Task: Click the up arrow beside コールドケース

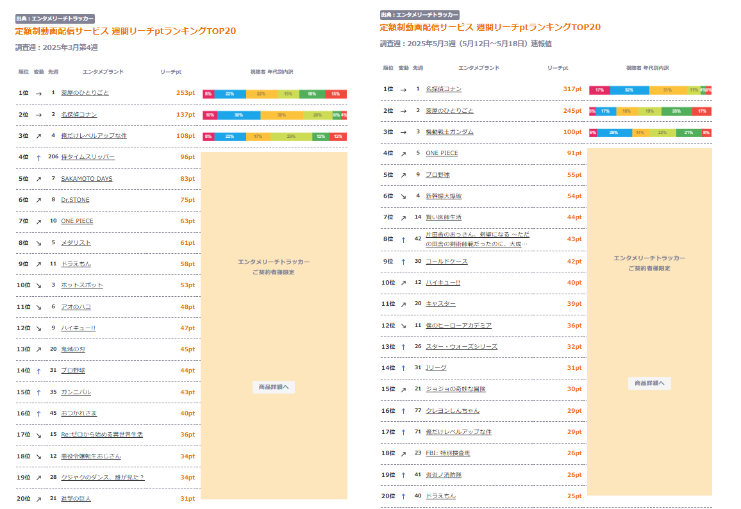Action: (x=403, y=262)
